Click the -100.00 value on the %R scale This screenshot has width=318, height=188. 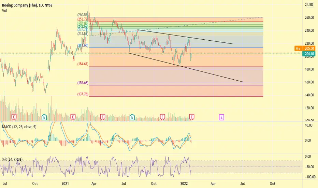[310, 177]
